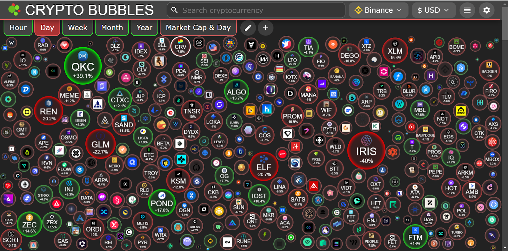The width and height of the screenshot is (508, 251).
Task: Click the Crypto Bubbles logo icon
Action: (x=14, y=10)
